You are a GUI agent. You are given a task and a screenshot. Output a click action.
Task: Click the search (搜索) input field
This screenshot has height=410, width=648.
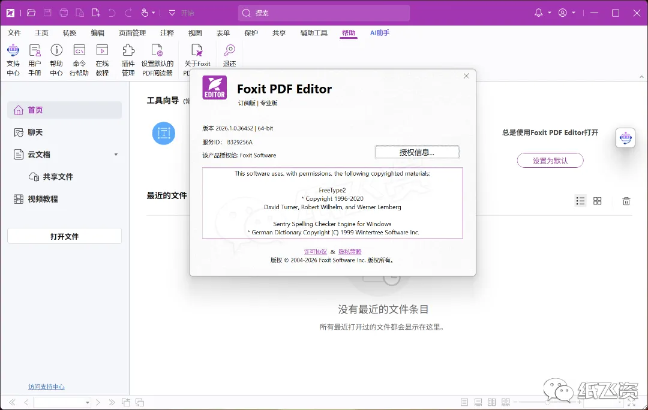tap(324, 13)
